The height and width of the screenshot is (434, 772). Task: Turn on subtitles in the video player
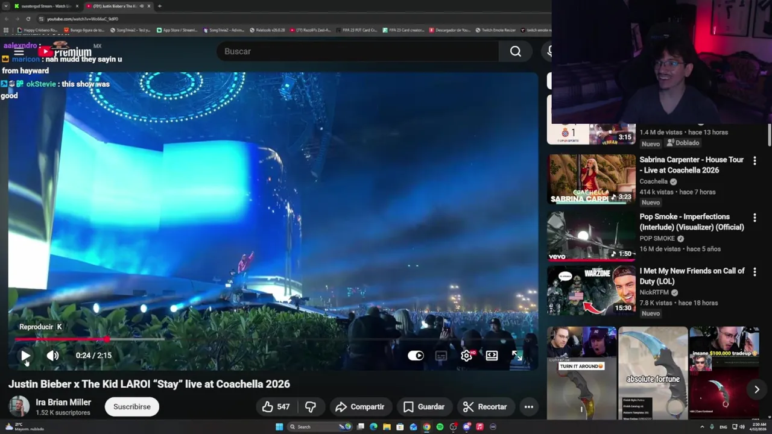click(441, 356)
